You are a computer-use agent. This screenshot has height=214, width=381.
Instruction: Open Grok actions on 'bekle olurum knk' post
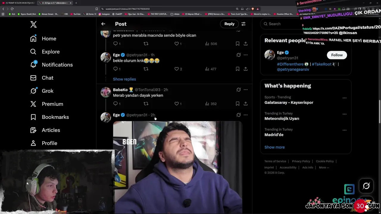(238, 55)
